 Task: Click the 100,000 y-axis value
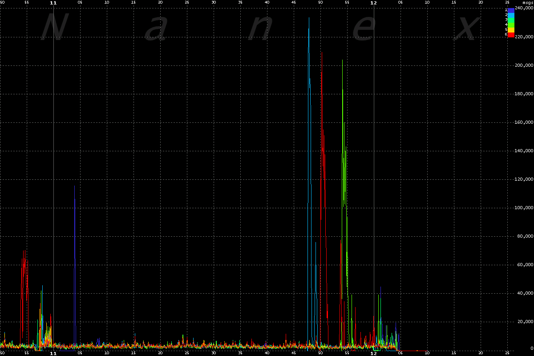click(x=524, y=208)
